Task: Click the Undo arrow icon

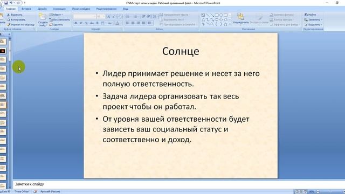Action: (11, 3)
